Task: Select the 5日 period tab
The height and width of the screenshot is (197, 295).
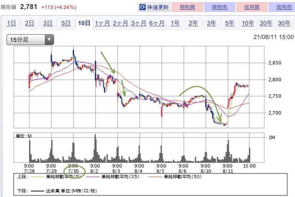Action: click(x=66, y=23)
